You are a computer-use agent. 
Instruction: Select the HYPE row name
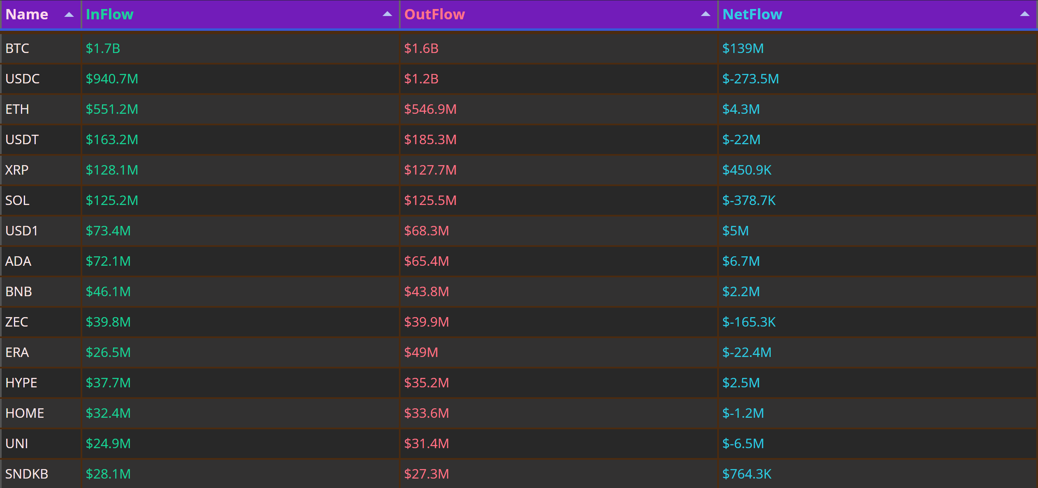click(x=21, y=383)
